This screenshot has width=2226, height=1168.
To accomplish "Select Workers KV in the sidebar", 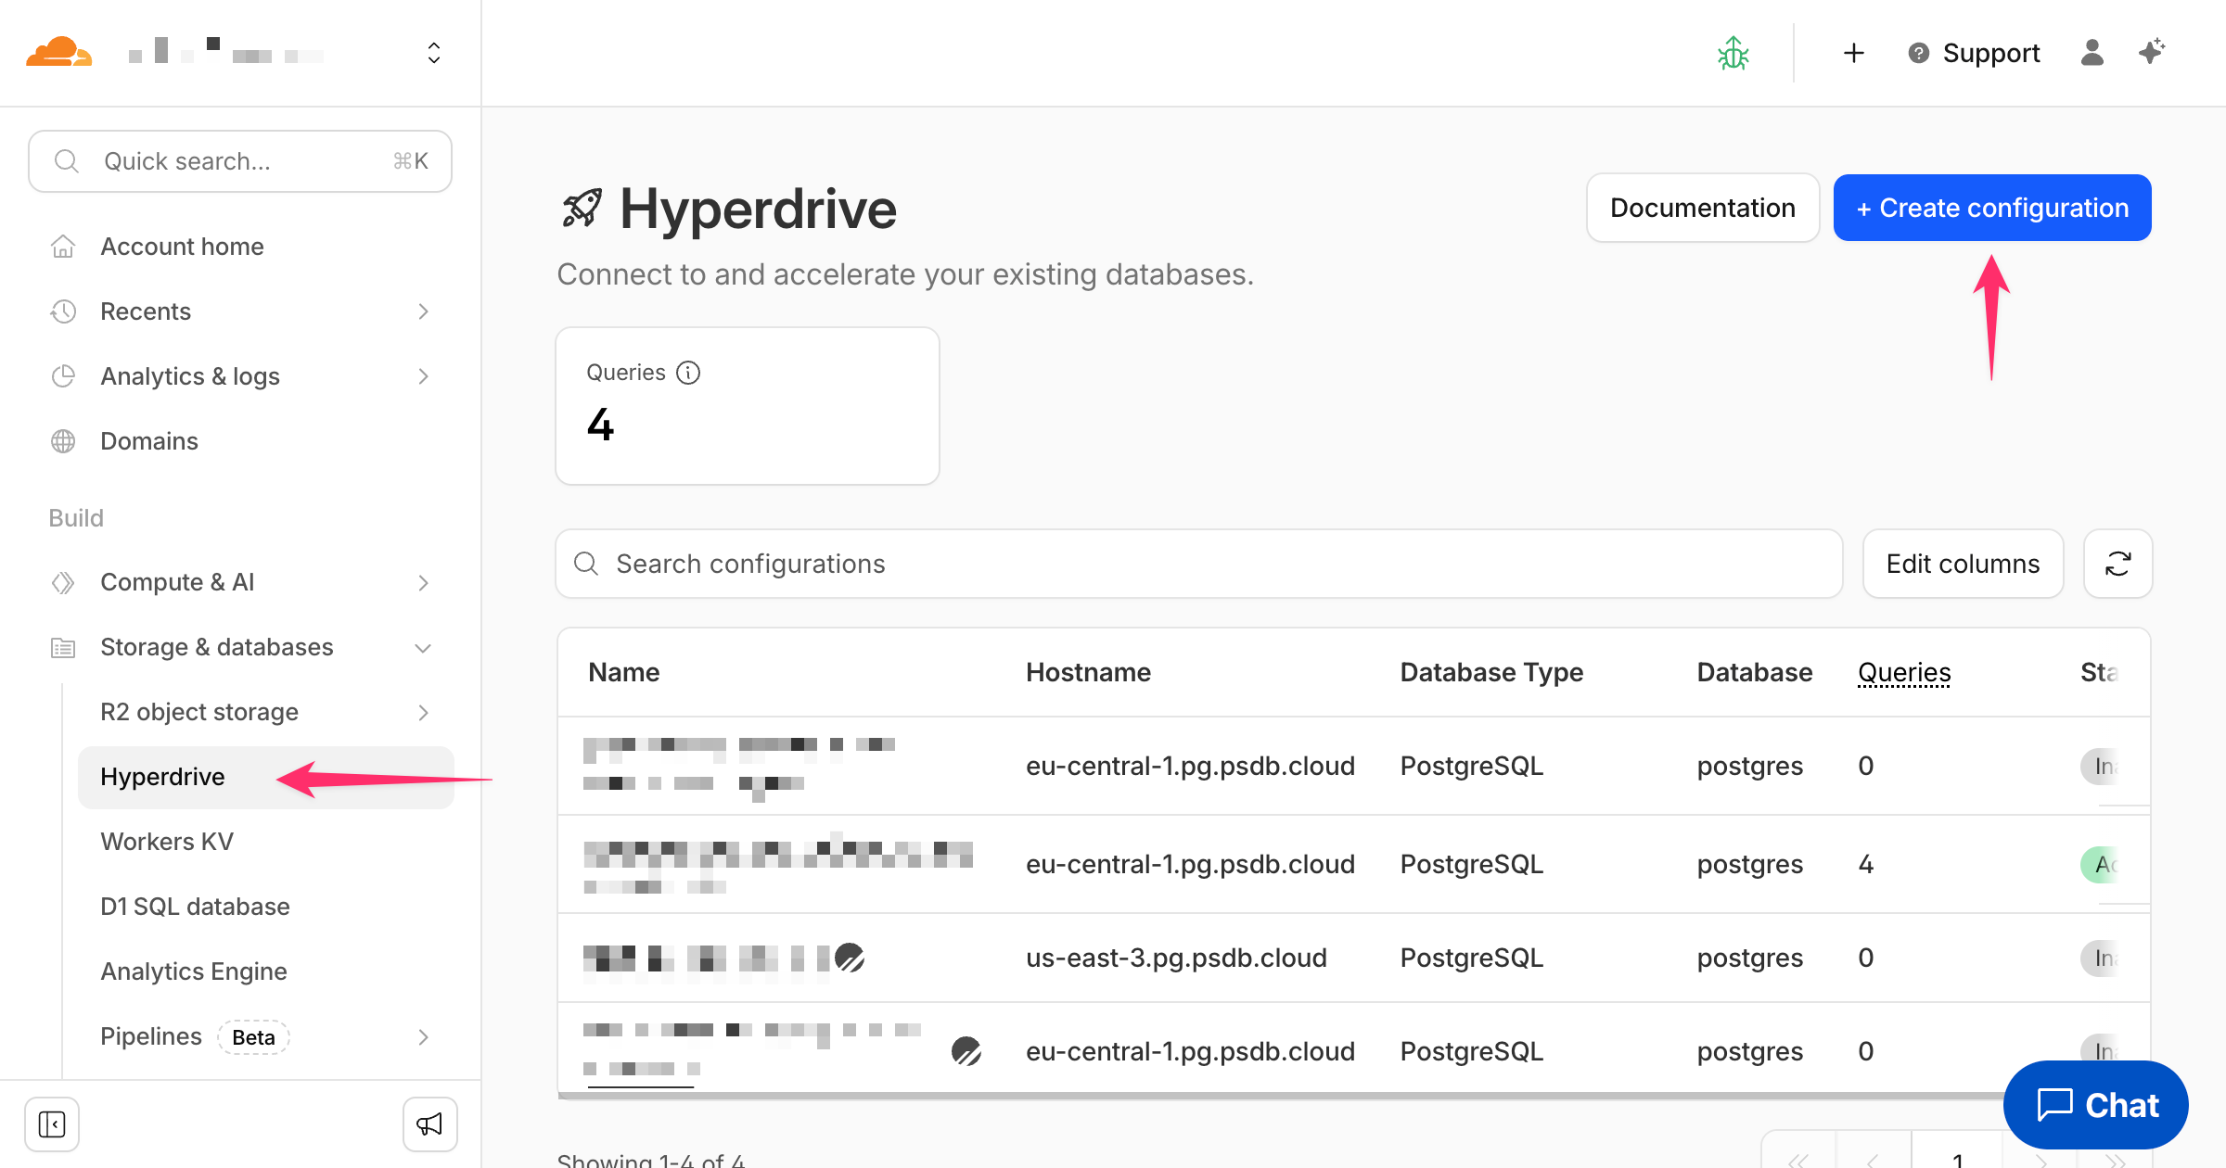I will coord(166,841).
